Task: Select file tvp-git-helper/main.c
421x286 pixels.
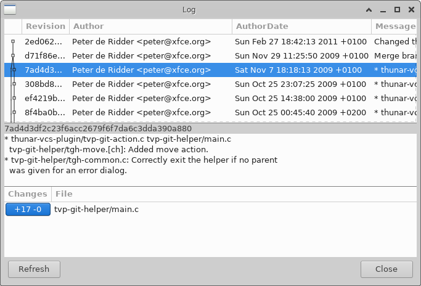Action: (96, 210)
